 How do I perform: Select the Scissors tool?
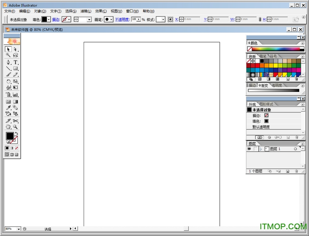coord(15,121)
